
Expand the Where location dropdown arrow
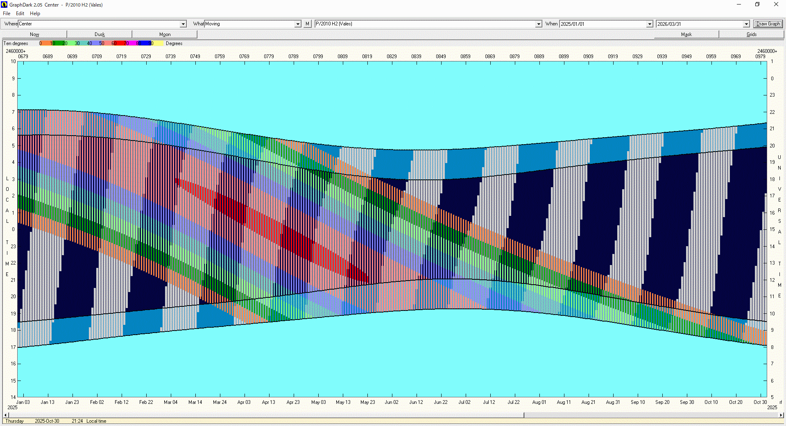click(183, 24)
